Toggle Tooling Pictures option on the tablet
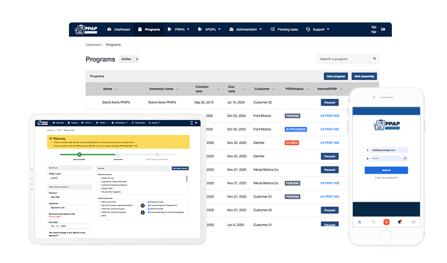This screenshot has width=447, height=263. tap(149, 202)
